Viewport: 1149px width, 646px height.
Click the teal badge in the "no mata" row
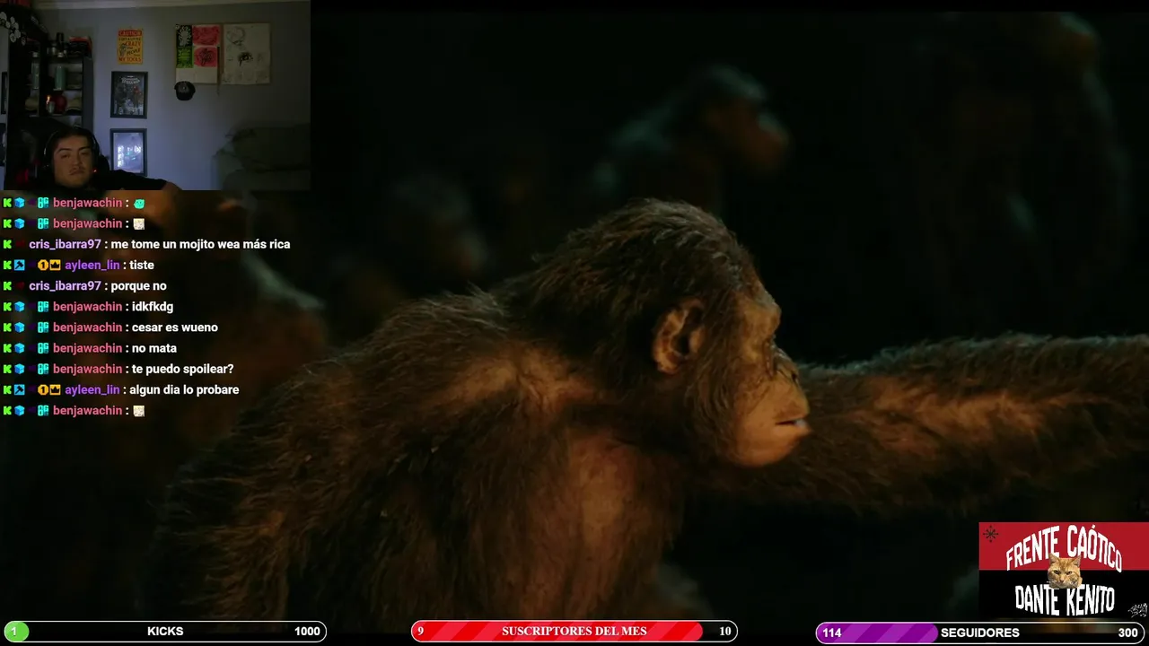43,348
